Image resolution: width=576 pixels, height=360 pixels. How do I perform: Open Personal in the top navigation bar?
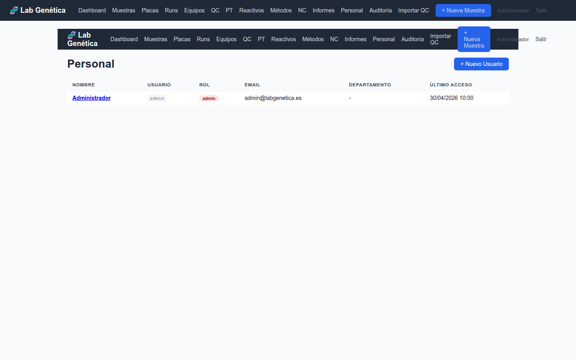pos(352,10)
